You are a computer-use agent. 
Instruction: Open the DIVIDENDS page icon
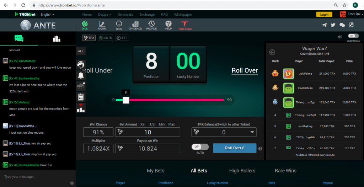point(135,25)
